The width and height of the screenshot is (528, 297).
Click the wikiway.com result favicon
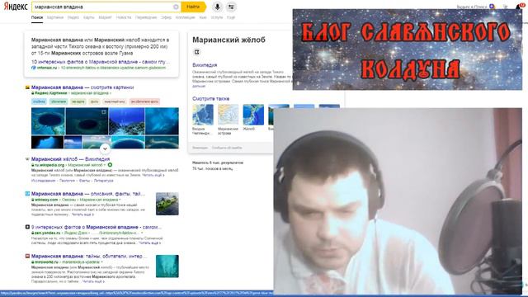(27, 194)
